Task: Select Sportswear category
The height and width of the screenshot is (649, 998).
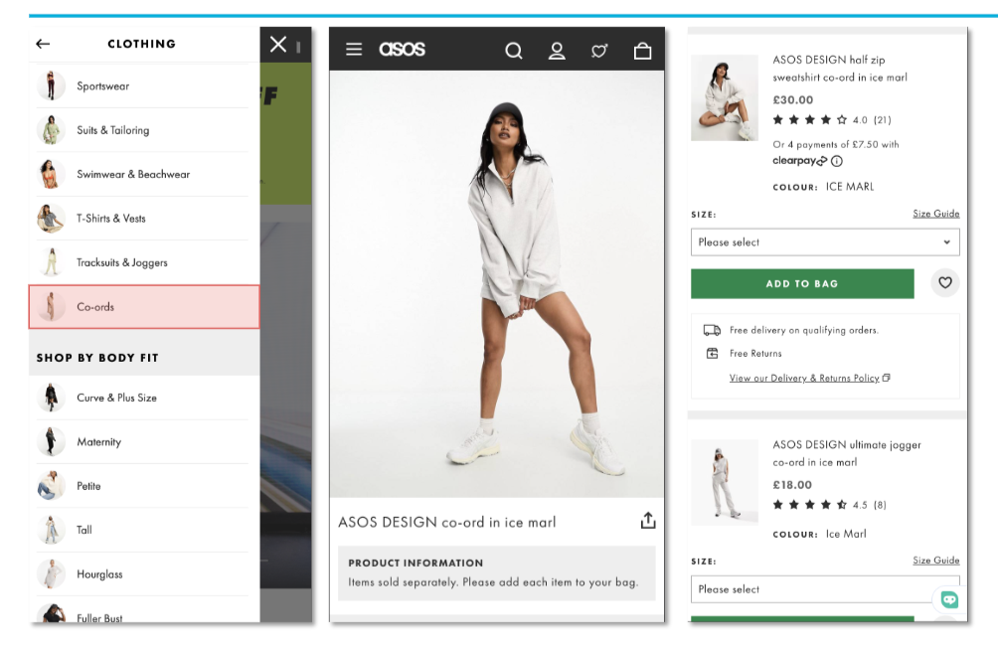Action: coord(142,85)
